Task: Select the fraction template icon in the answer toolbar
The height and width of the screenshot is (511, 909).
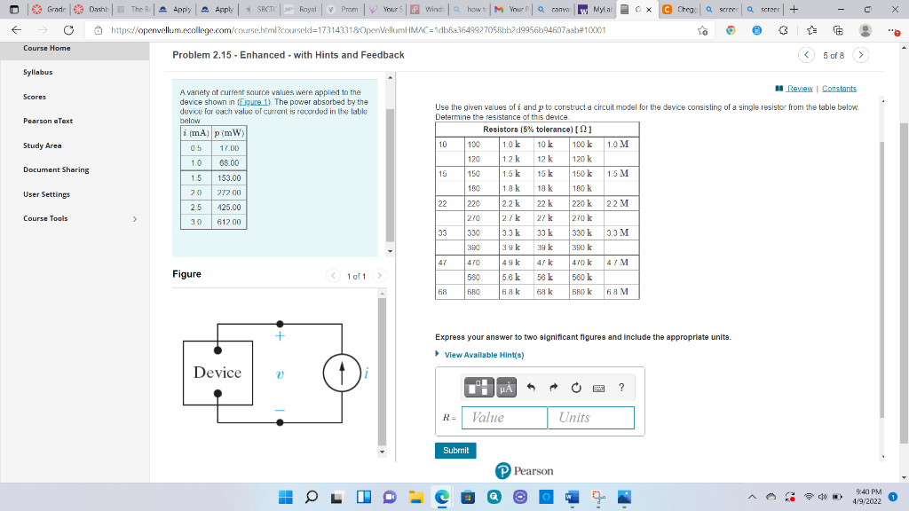Action: tap(478, 387)
